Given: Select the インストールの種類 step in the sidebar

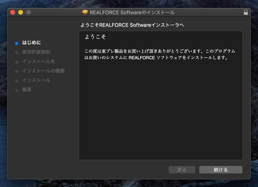Looking at the screenshot, I should [x=43, y=71].
